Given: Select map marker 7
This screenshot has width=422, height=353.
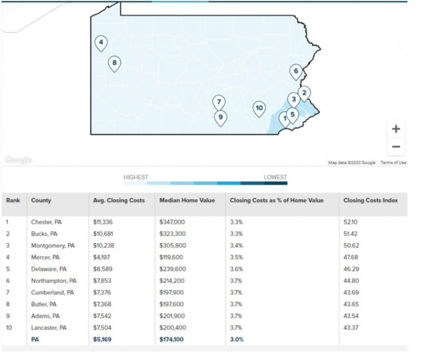Looking at the screenshot, I should point(219,103).
